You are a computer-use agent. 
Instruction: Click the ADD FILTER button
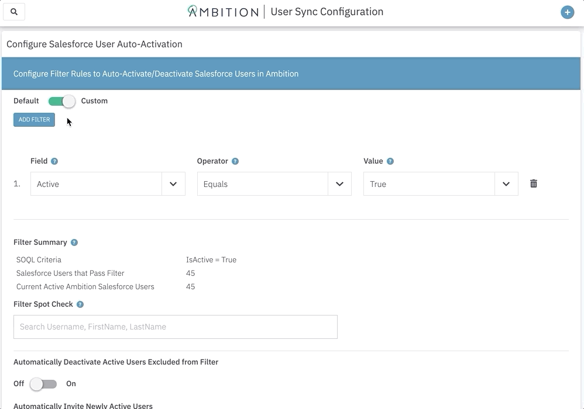[x=35, y=120]
